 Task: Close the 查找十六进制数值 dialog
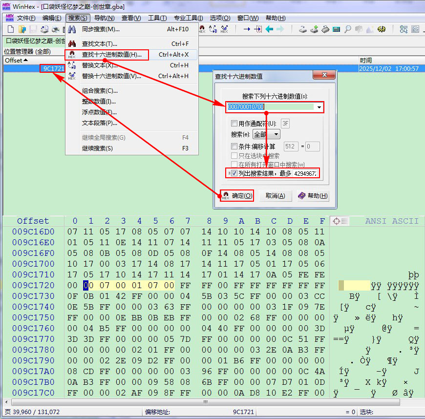pyautogui.click(x=324, y=75)
